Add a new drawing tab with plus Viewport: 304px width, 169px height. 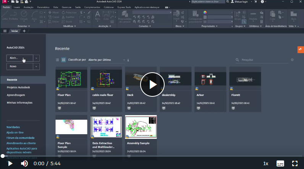pyautogui.click(x=24, y=31)
